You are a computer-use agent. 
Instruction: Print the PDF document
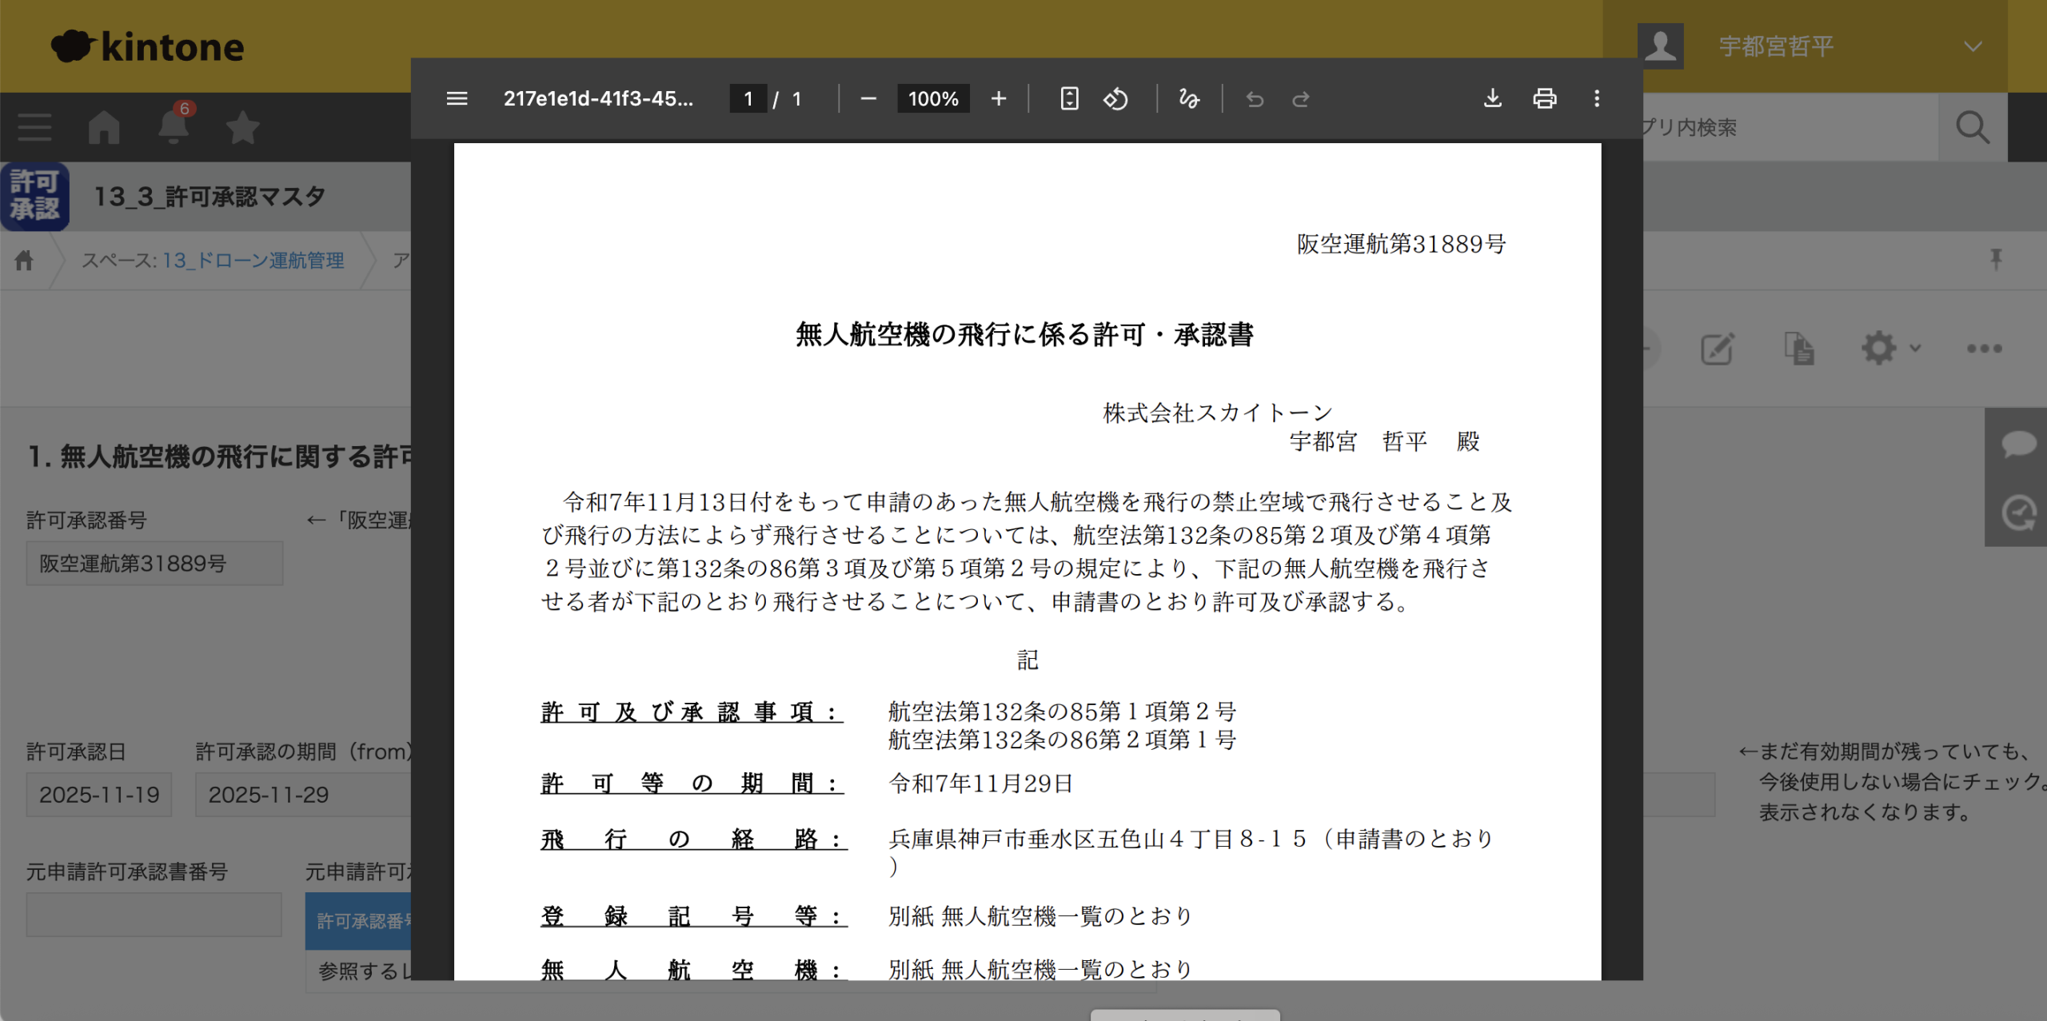tap(1544, 98)
